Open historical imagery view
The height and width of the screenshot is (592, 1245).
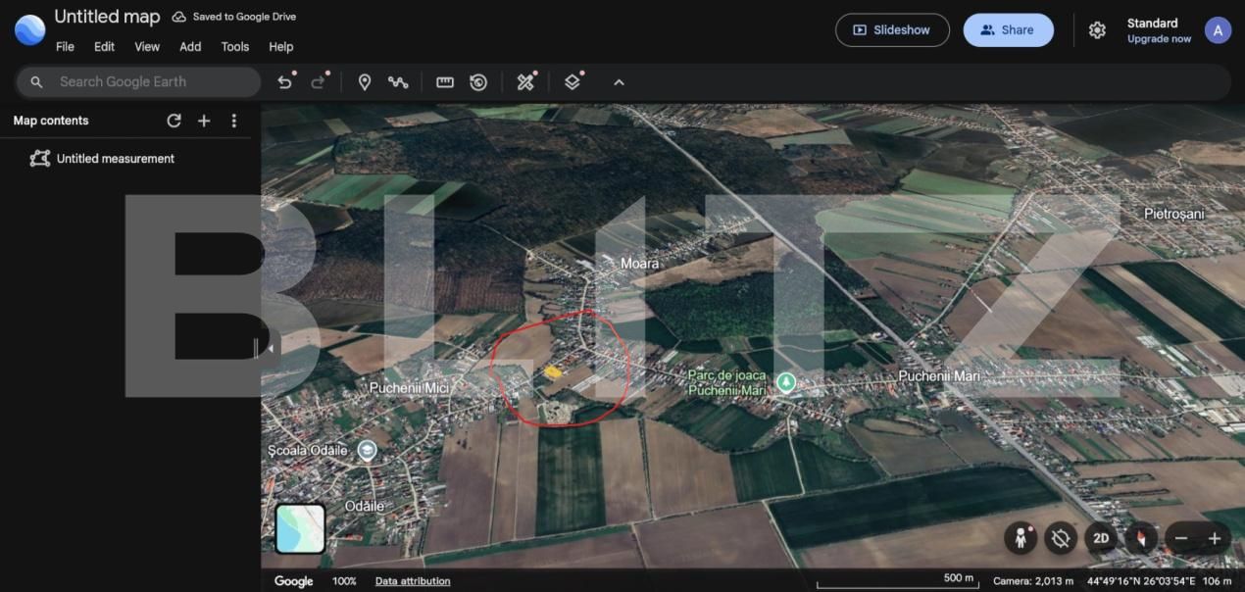(x=477, y=81)
